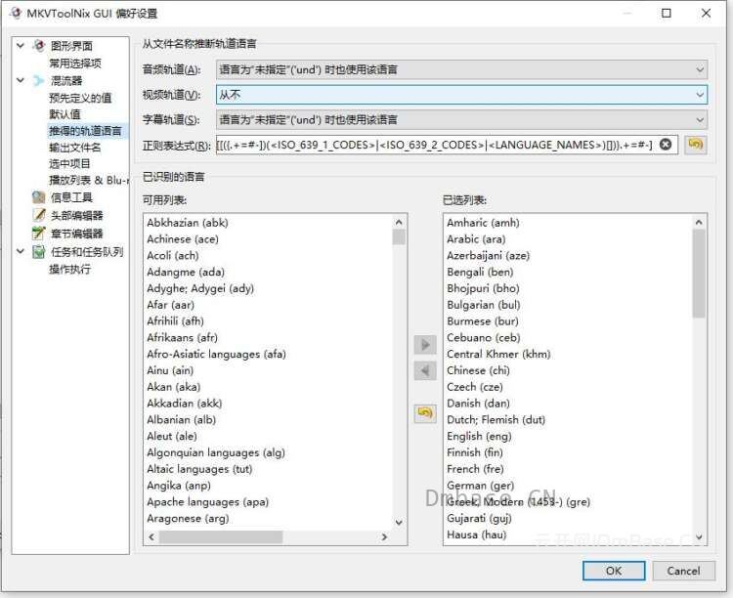
Task: Select Danish (dan) in selected list
Action: [478, 403]
